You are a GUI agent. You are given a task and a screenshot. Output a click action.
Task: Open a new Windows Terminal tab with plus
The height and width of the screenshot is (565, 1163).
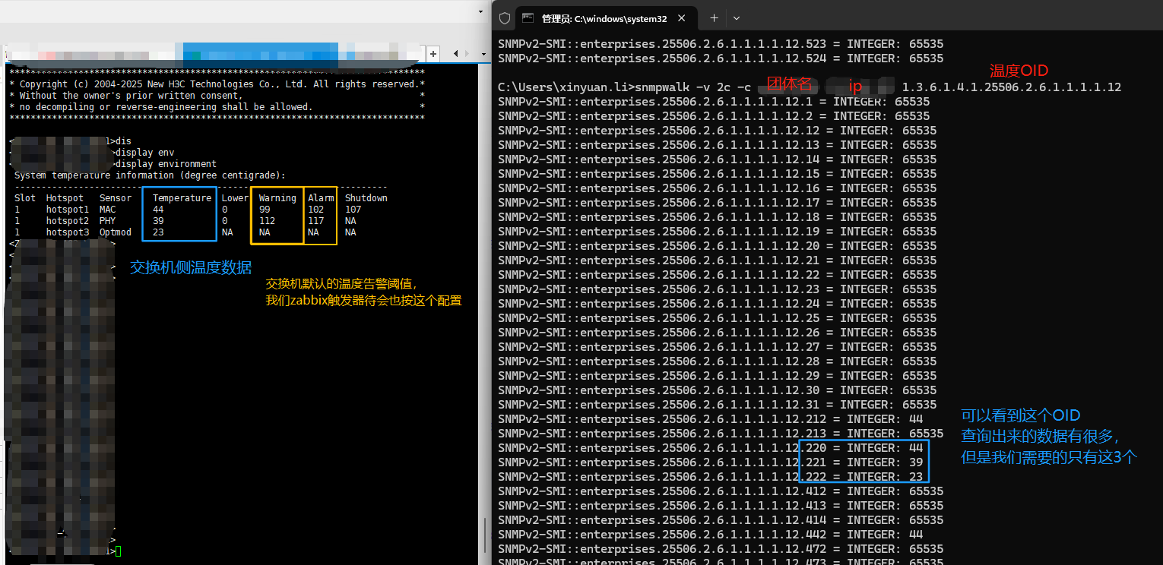pyautogui.click(x=714, y=18)
